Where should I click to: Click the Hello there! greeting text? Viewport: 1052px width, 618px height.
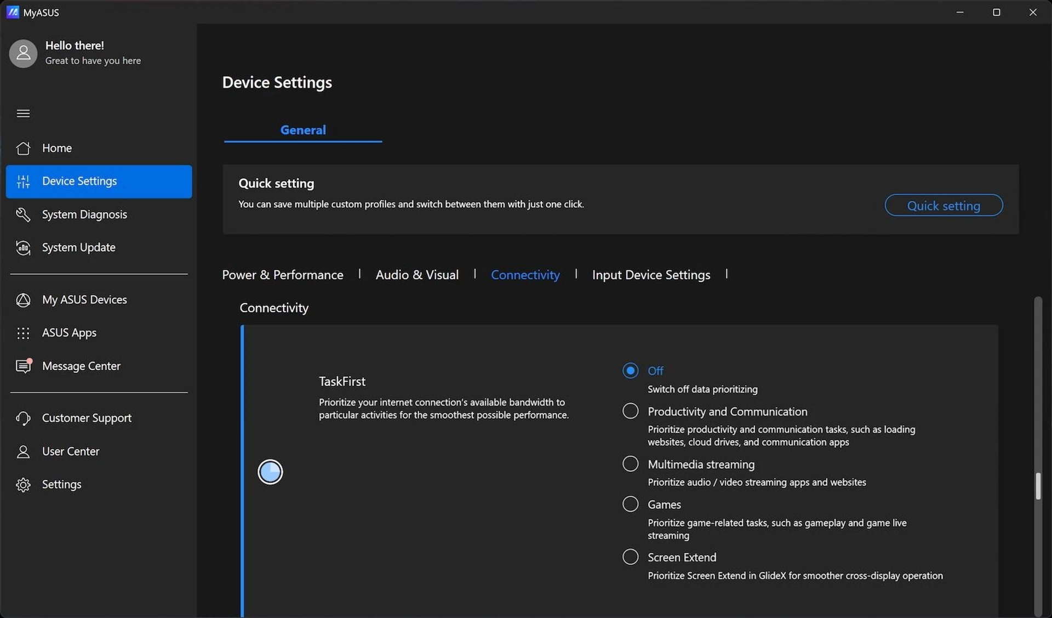point(75,46)
